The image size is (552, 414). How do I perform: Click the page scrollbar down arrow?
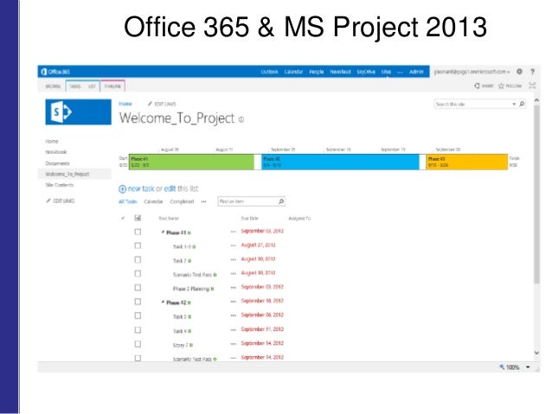(x=536, y=353)
